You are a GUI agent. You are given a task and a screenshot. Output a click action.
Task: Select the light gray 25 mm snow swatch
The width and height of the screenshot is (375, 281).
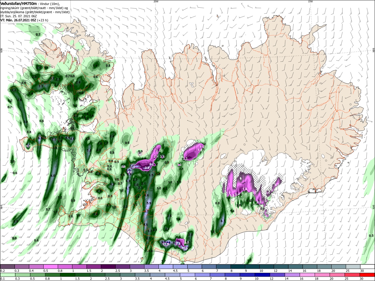pos(353,267)
